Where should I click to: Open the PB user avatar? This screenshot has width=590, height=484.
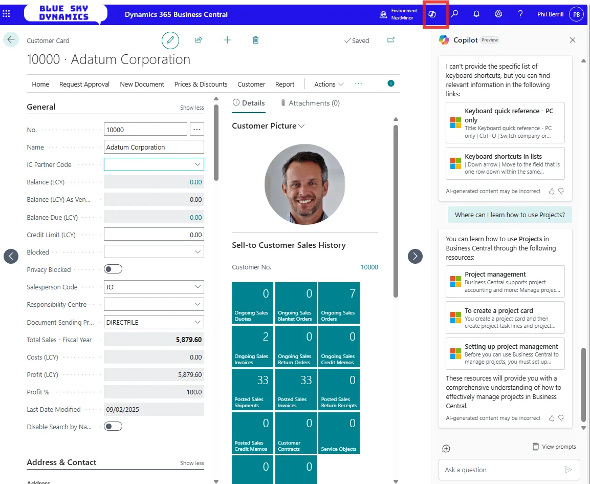[577, 14]
